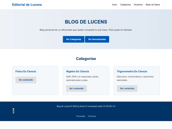Go to the Nosotros page
The width and height of the screenshot is (172, 129).
138,4
